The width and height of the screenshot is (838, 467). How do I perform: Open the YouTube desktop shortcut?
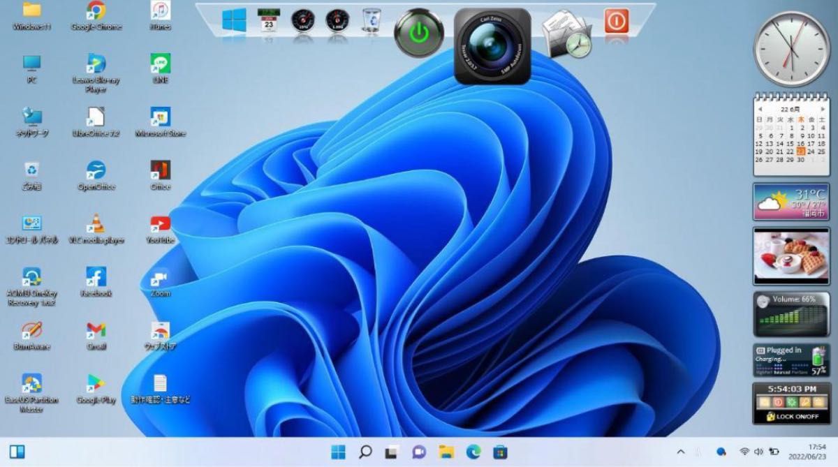pos(161,230)
